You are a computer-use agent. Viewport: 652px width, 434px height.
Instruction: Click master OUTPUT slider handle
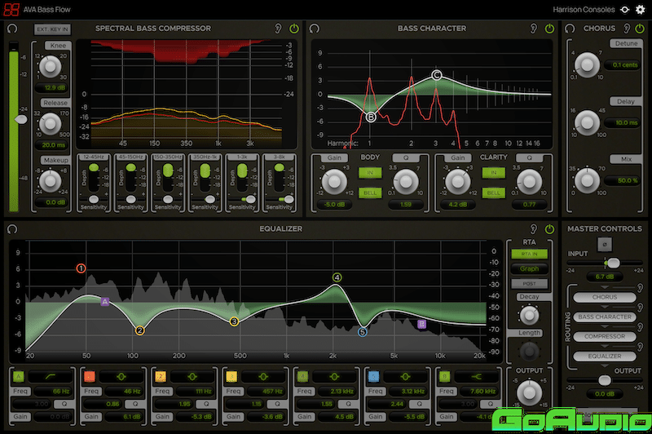pyautogui.click(x=605, y=380)
